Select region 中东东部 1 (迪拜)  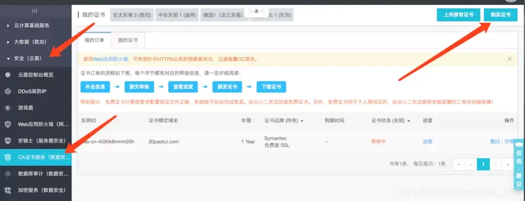point(177,15)
